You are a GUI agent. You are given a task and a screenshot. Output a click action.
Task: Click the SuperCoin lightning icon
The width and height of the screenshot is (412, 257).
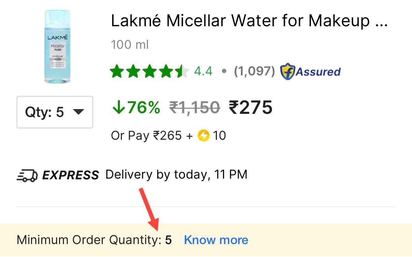203,136
